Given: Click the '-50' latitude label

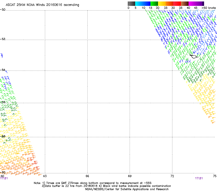Looking at the screenshot, I should pos(3,10).
